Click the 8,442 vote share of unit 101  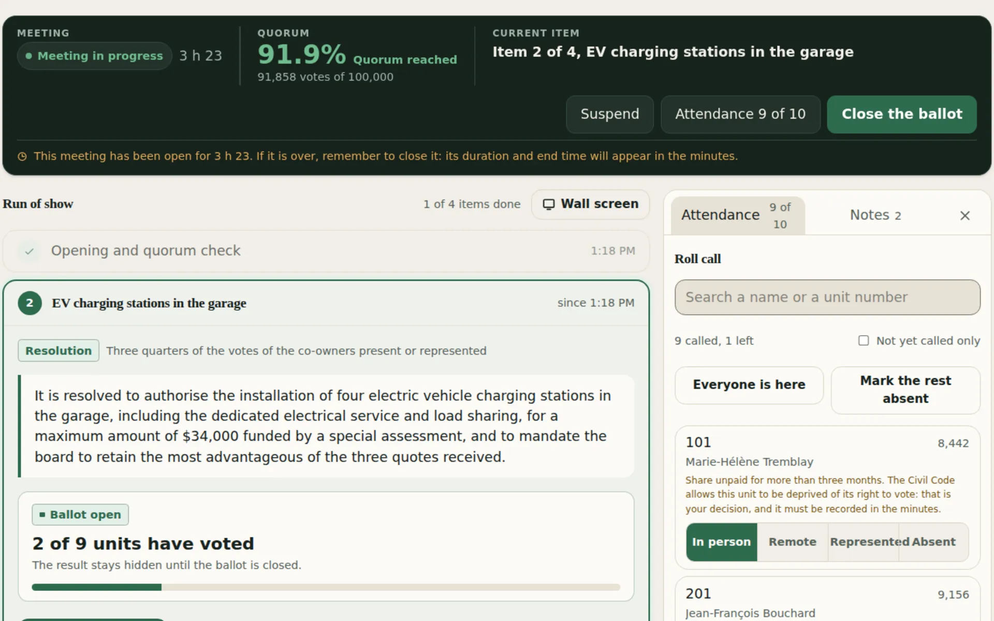tap(953, 443)
